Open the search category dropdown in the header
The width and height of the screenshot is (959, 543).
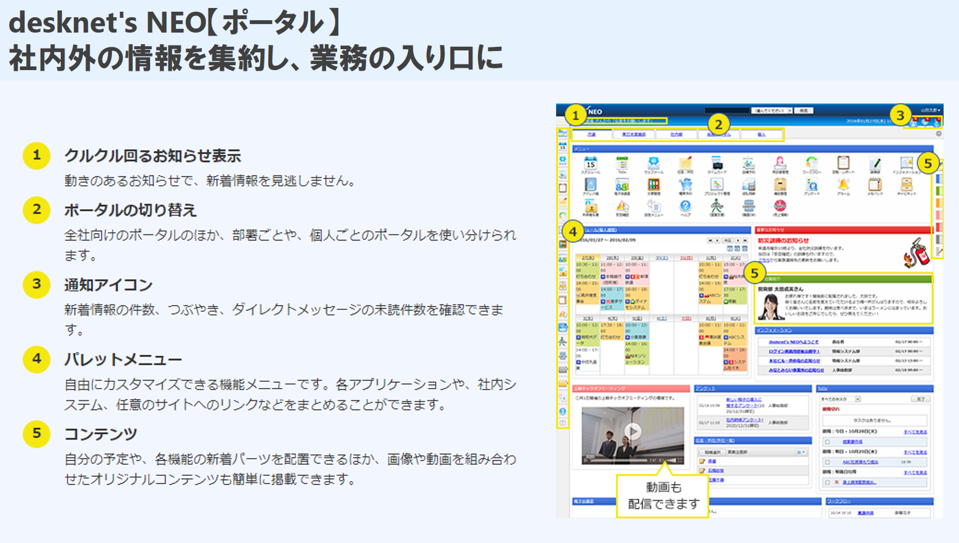(x=772, y=111)
